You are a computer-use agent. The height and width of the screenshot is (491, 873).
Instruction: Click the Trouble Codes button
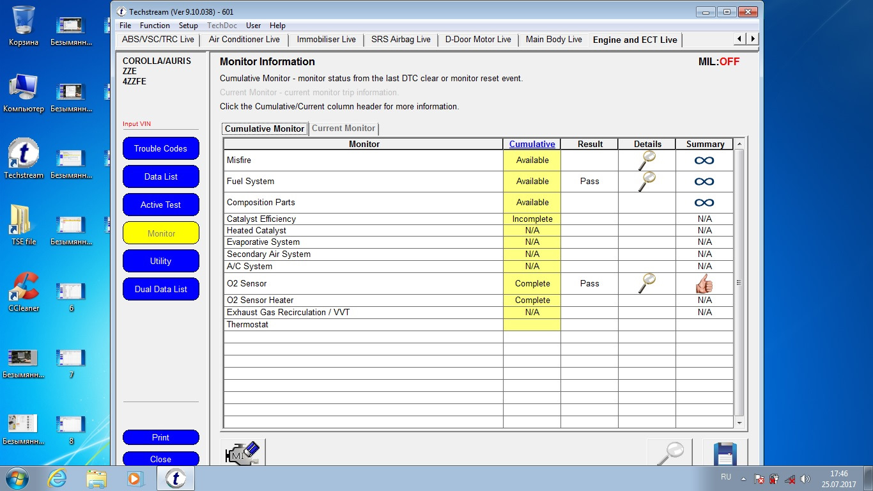pyautogui.click(x=160, y=149)
